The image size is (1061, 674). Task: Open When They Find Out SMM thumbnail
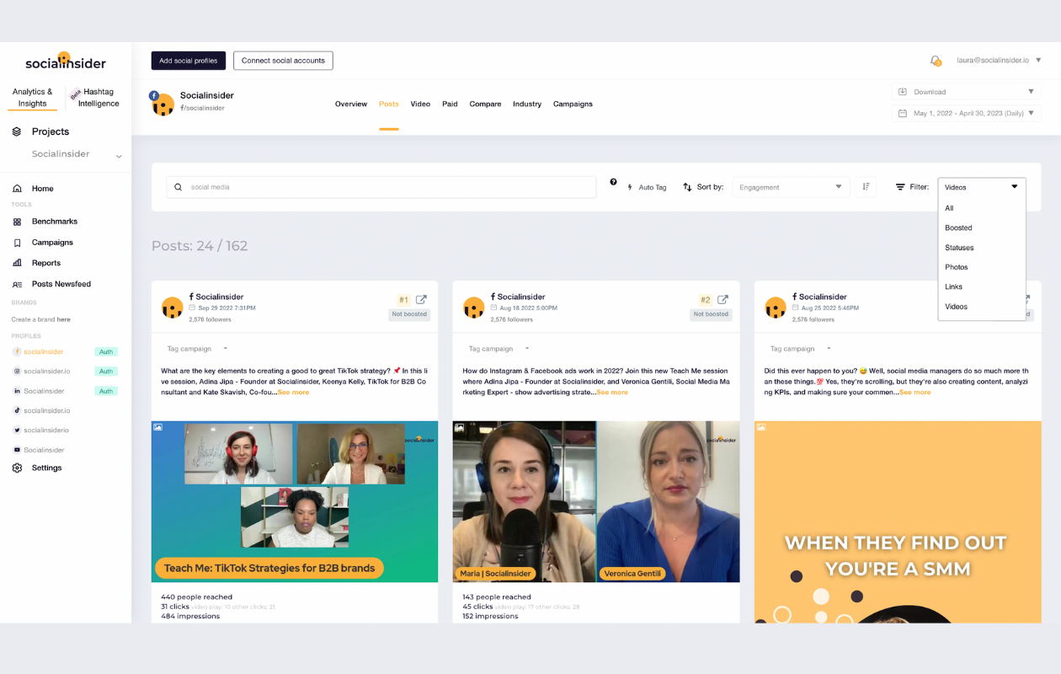click(898, 522)
